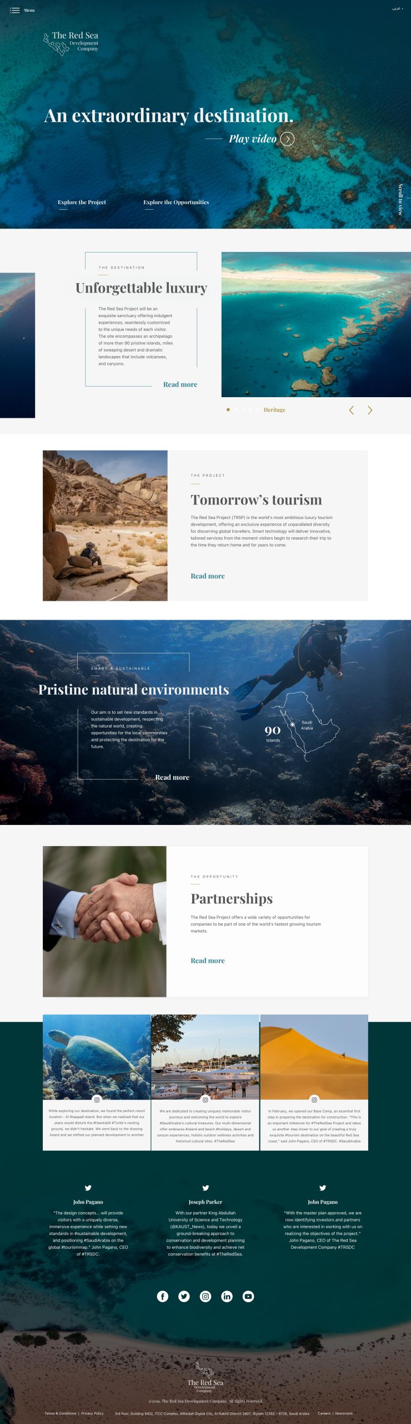411x1424 pixels.
Task: Open the Facebook icon in footer
Action: click(163, 1296)
